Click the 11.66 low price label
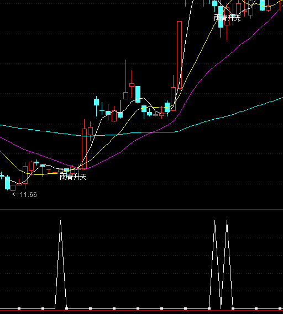The image size is (283, 314). (x=29, y=195)
